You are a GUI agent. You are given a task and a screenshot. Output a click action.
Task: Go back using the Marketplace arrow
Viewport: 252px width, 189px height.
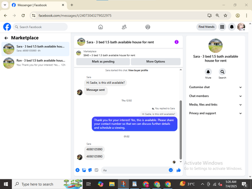coord(6,38)
